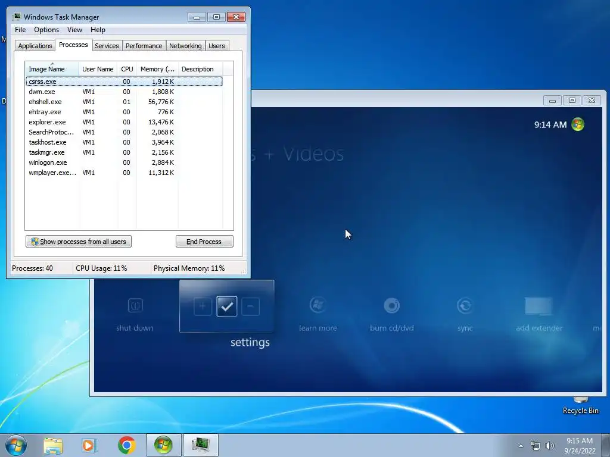This screenshot has height=457, width=610.
Task: Open the Options menu
Action: (46, 30)
